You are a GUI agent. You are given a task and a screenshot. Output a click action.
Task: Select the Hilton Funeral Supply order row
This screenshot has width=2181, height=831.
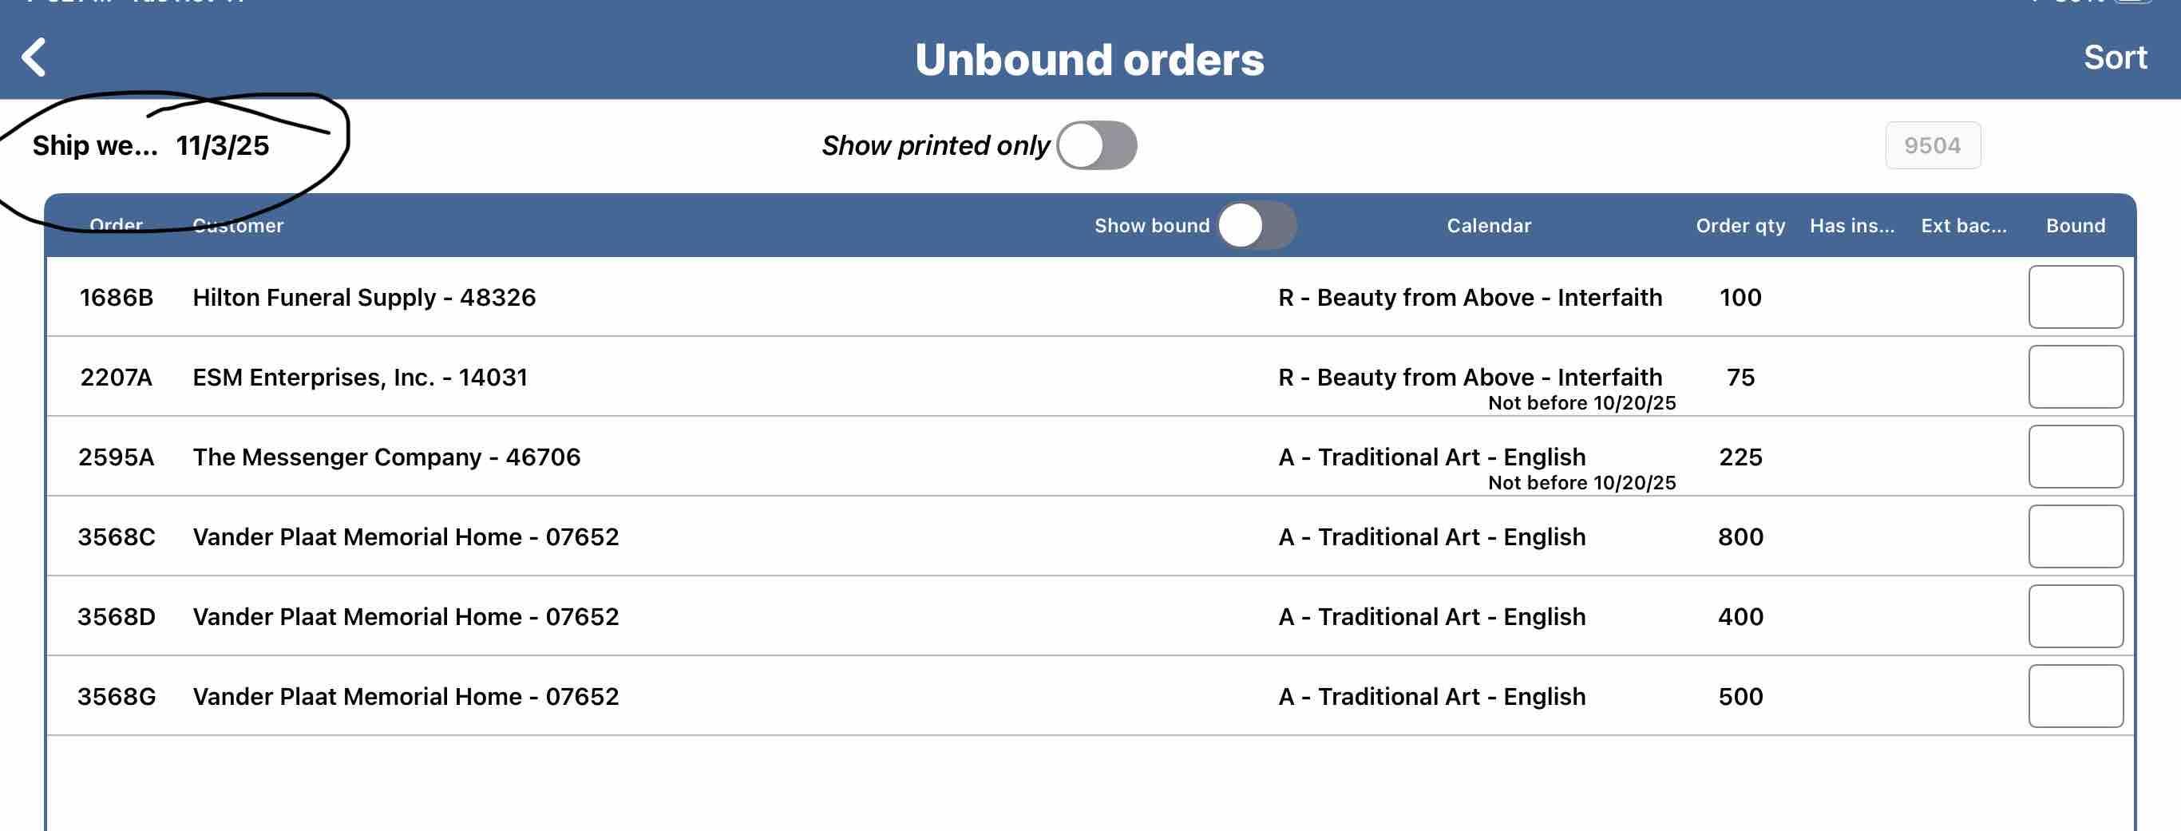[x=364, y=297]
